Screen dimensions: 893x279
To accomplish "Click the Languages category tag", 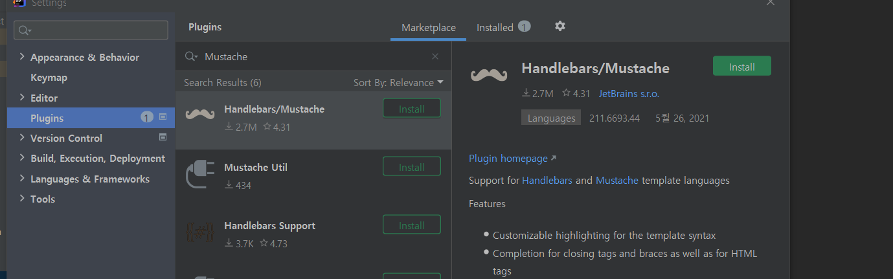I will click(551, 118).
